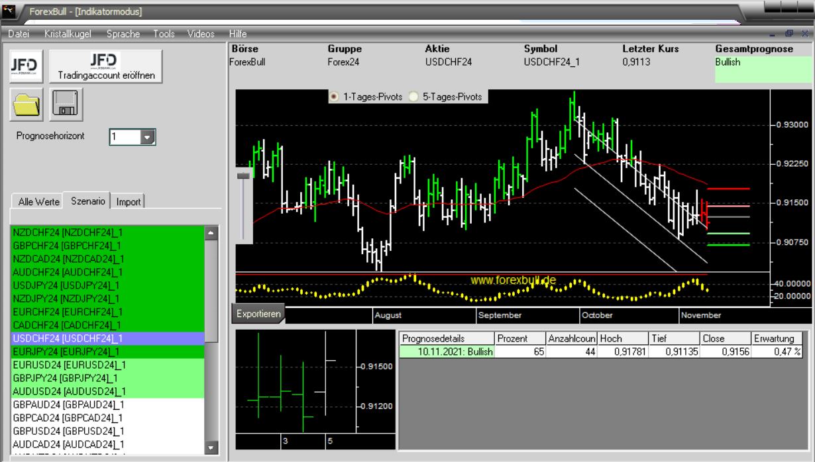Click the Exportieren button
815x462 pixels.
click(x=258, y=314)
